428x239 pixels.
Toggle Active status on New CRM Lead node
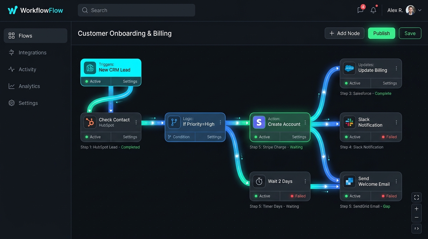(x=93, y=82)
